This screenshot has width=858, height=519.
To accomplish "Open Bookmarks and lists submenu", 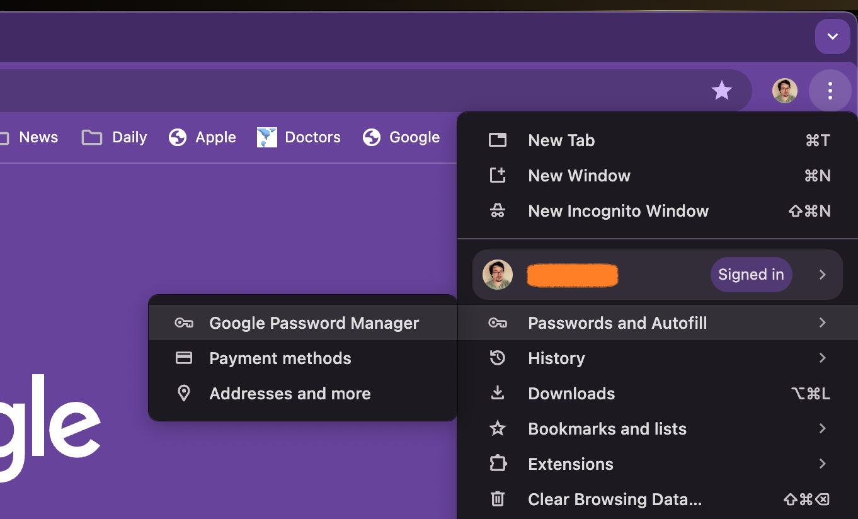I will [x=658, y=429].
